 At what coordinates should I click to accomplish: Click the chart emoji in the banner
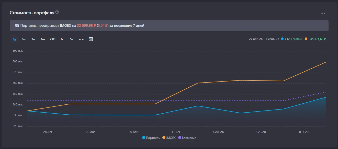17,25
